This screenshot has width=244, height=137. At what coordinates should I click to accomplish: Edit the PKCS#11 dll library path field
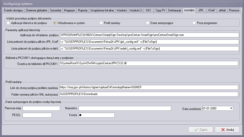coord(149,63)
